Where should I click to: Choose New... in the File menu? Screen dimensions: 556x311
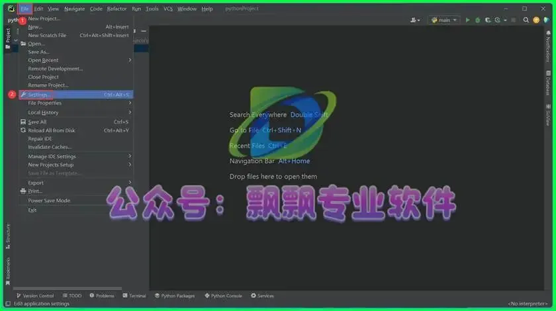tap(76, 27)
